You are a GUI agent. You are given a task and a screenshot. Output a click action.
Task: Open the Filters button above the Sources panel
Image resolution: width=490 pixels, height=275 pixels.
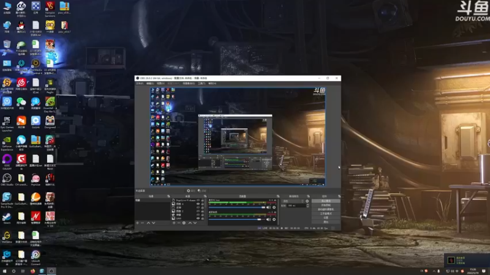click(202, 191)
